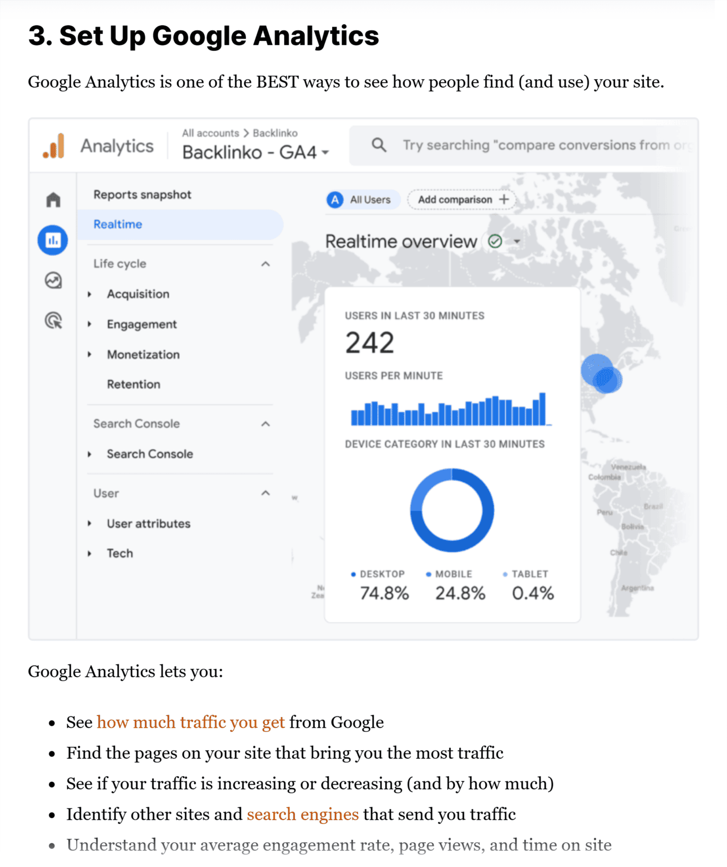Open 'how much traffic you get' link
Image resolution: width=727 pixels, height=867 pixels.
190,723
